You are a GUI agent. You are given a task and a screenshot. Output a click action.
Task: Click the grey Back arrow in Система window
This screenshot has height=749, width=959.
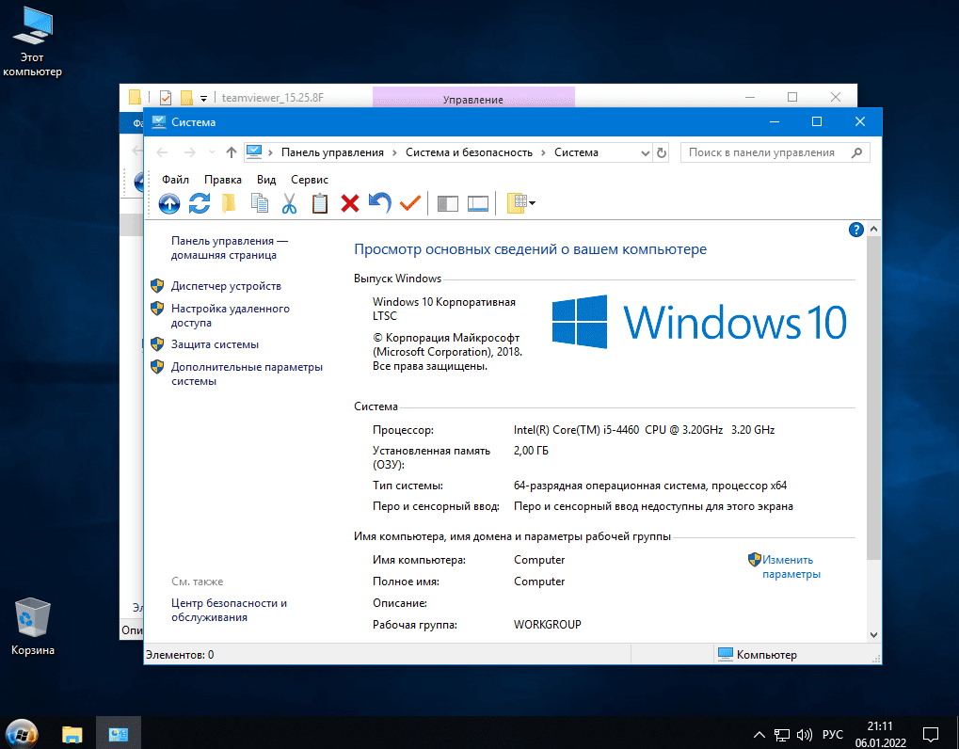[162, 152]
